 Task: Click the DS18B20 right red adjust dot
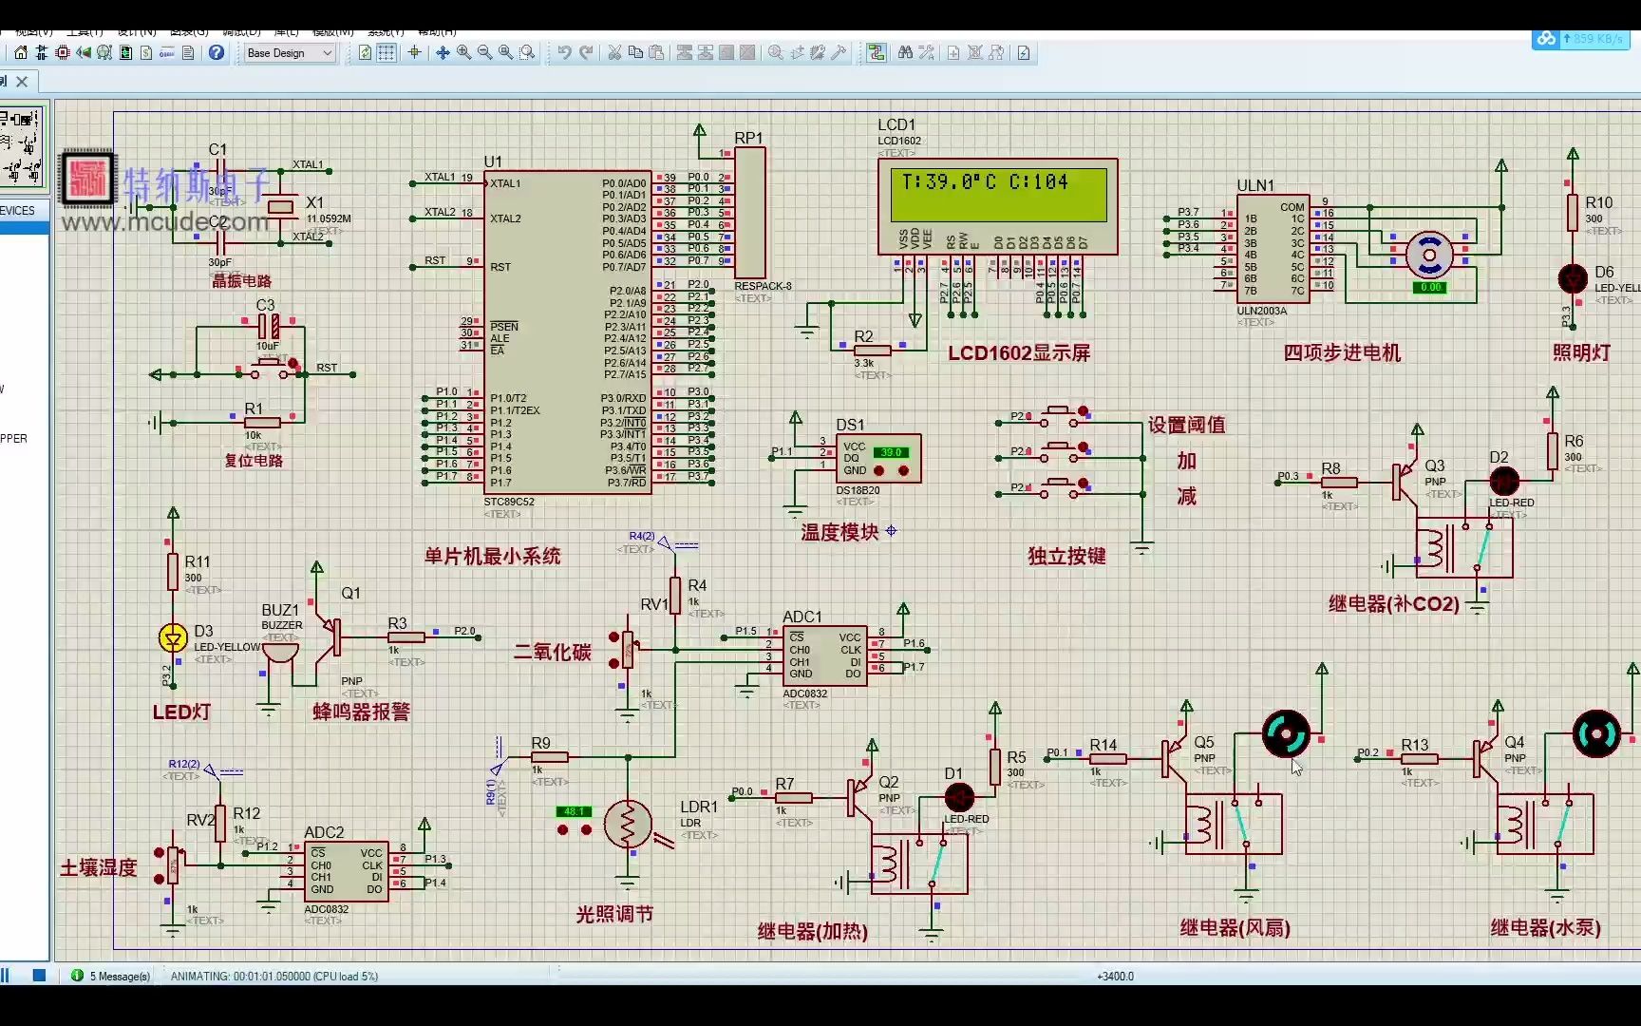click(x=903, y=471)
